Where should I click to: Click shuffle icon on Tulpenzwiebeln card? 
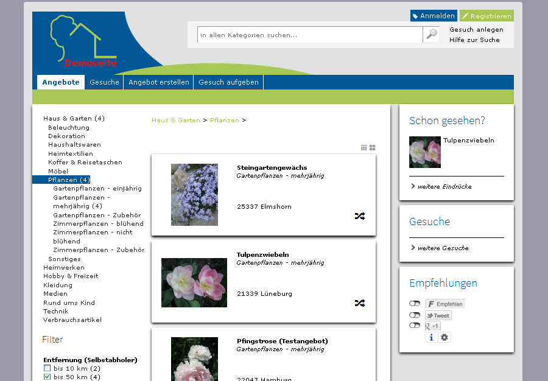(x=360, y=303)
